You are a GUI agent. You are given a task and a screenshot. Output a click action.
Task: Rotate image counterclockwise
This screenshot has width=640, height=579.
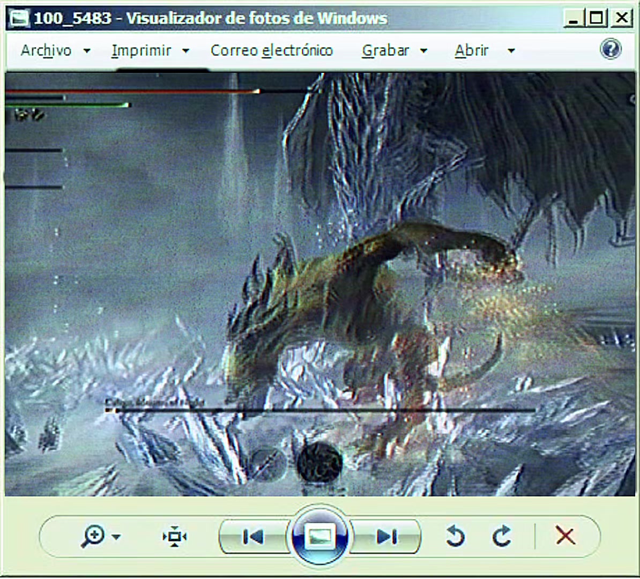pyautogui.click(x=455, y=536)
